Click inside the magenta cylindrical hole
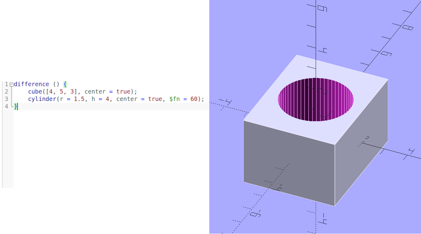The height and width of the screenshot is (234, 421). pos(316,100)
